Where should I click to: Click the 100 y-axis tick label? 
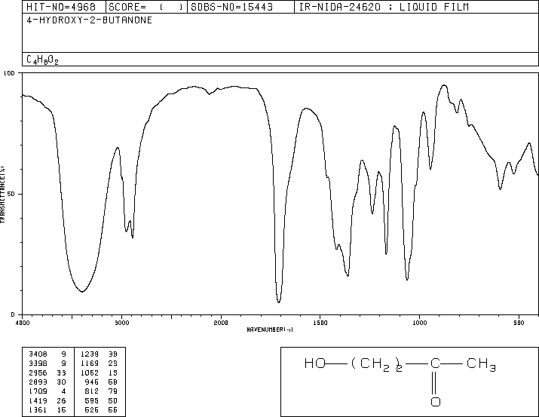(9, 73)
